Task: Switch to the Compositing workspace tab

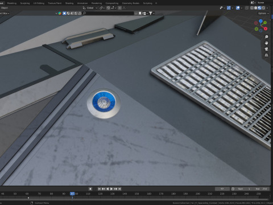Action: (x=112, y=3)
